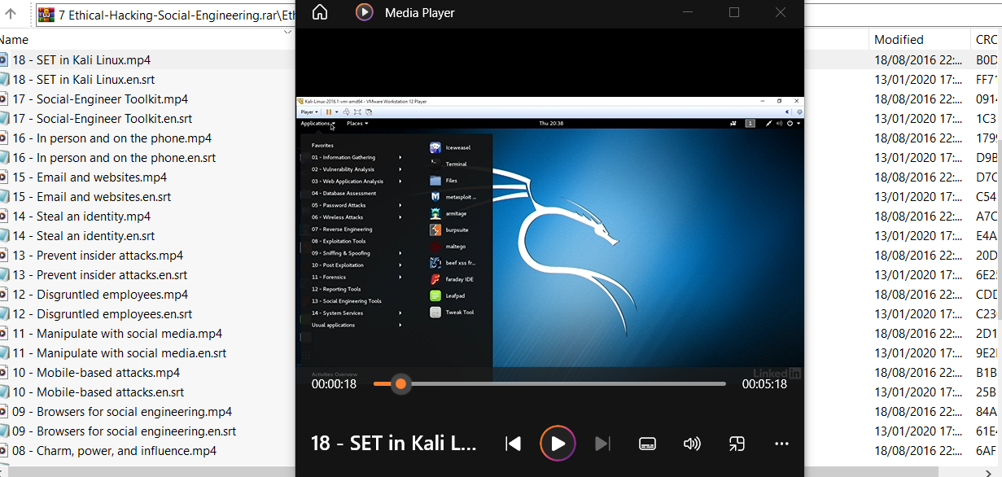Click the Leafpad icon in video
The width and height of the screenshot is (1002, 477).
(435, 295)
